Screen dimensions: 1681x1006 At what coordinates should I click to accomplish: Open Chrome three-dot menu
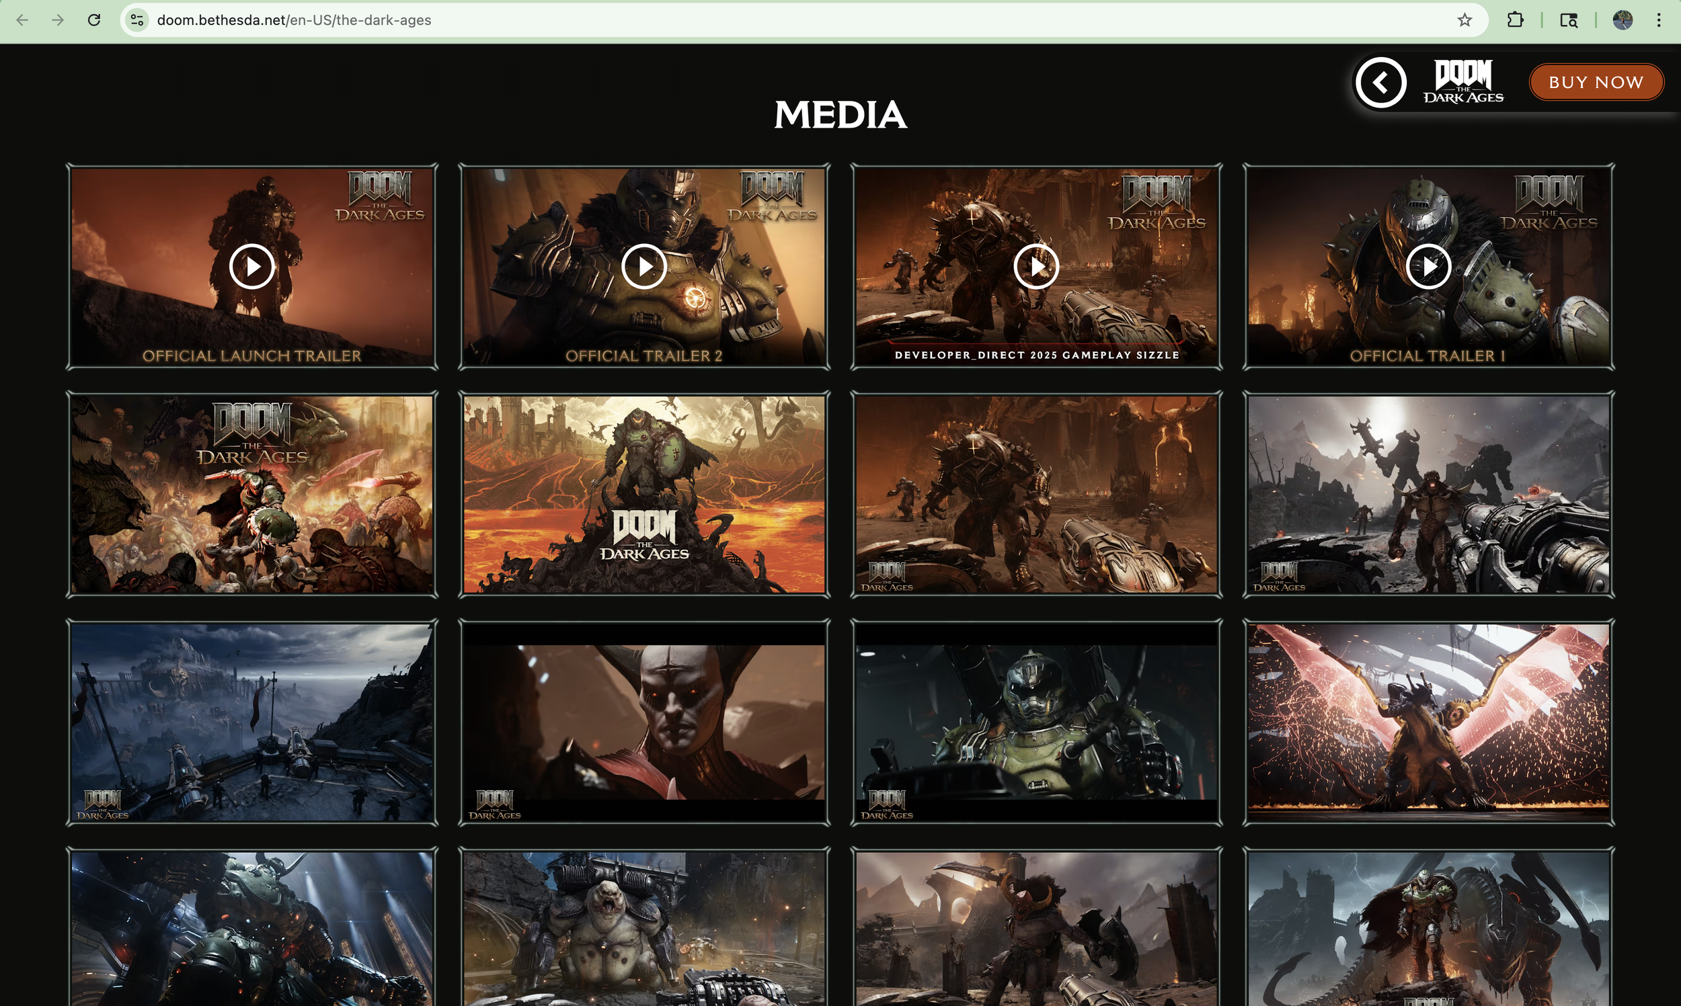1659,20
